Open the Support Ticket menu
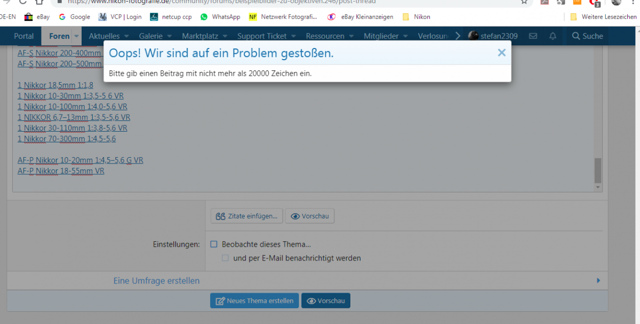640x324 pixels. (x=262, y=36)
